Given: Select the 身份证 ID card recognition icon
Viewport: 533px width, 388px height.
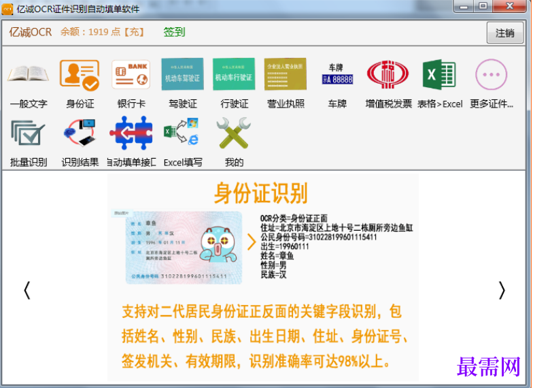Looking at the screenshot, I should 80,75.
